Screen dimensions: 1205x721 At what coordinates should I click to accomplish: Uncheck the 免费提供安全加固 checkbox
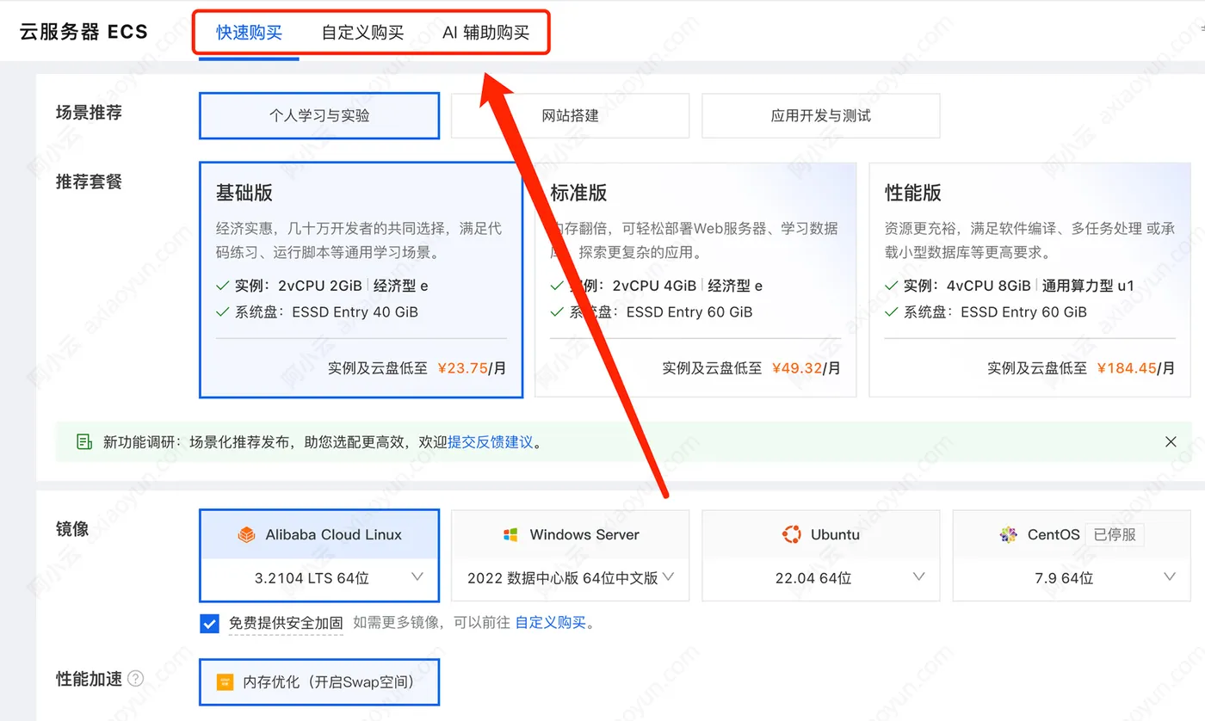click(209, 623)
